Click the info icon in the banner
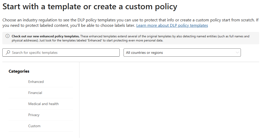 click(x=7, y=36)
